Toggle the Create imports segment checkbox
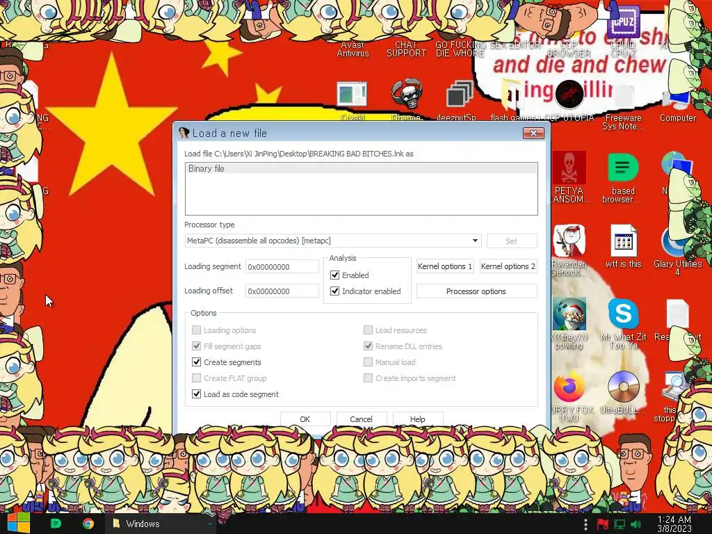 [x=369, y=378]
